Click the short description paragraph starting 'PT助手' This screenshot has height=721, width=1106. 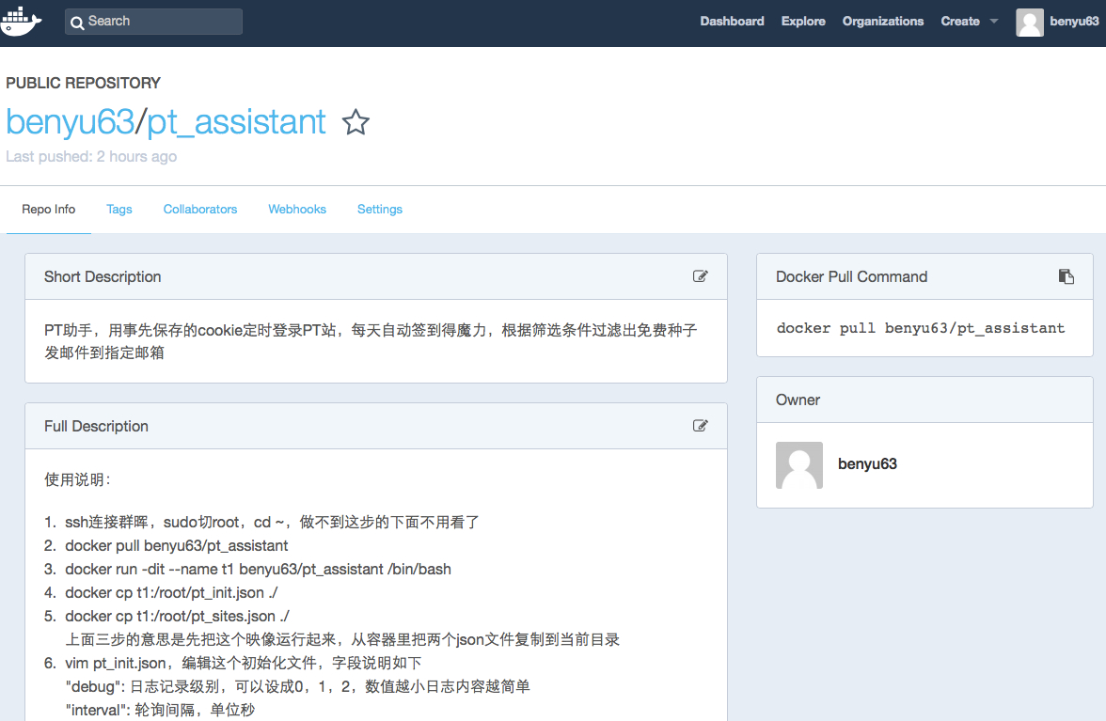[371, 341]
